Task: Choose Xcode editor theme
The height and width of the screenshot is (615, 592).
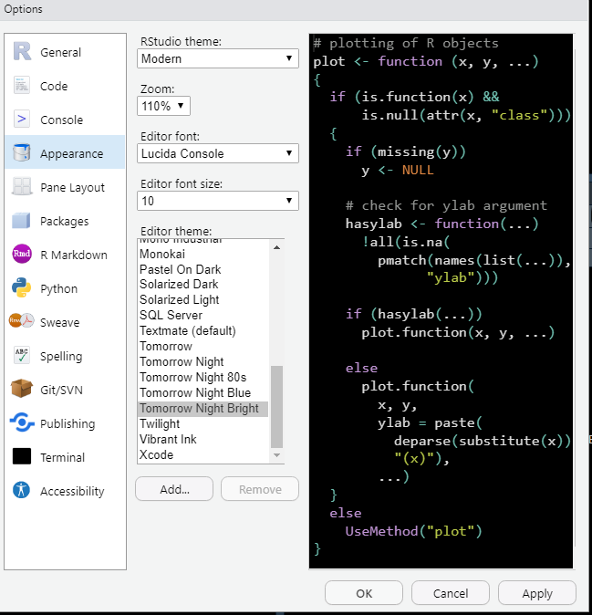Action: [x=203, y=454]
